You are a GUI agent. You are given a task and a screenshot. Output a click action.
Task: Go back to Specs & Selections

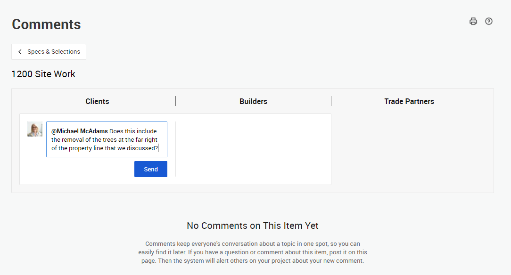pos(53,52)
